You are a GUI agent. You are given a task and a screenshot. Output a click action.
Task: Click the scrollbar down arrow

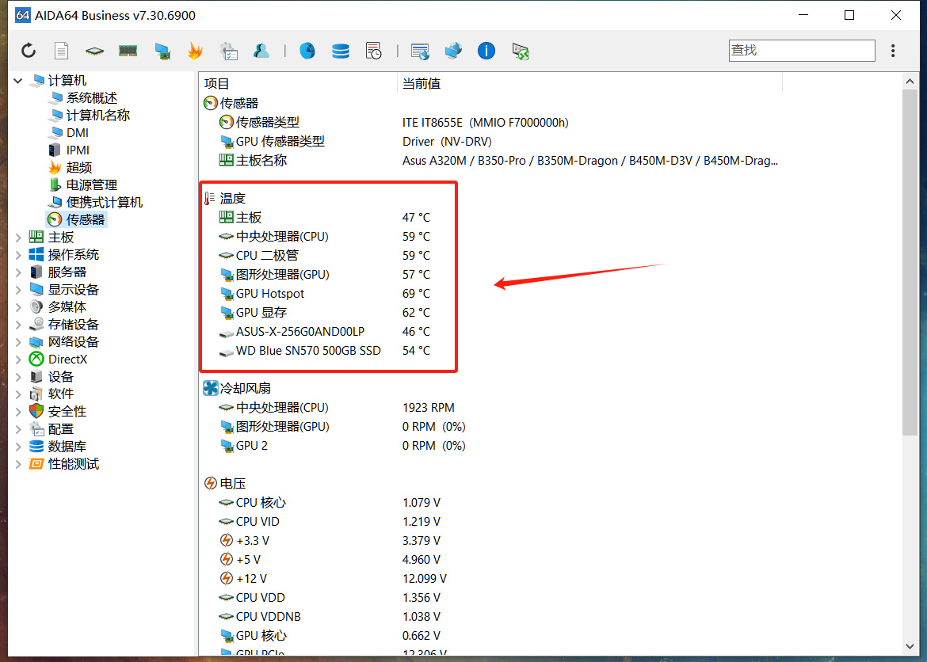point(910,647)
